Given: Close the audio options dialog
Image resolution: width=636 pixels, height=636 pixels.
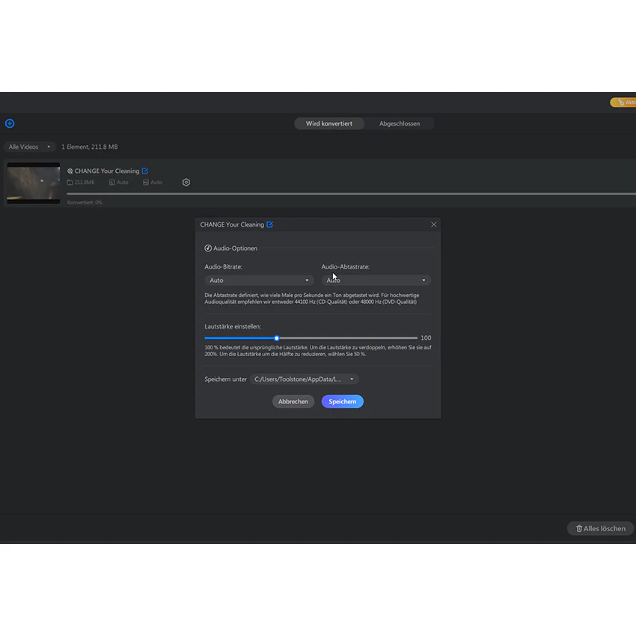Looking at the screenshot, I should pyautogui.click(x=433, y=224).
